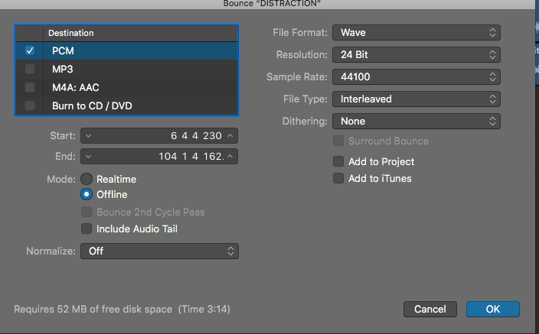Confirm the bounce with OK

click(x=492, y=309)
